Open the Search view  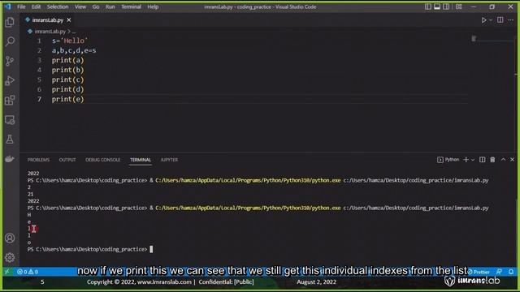point(10,41)
